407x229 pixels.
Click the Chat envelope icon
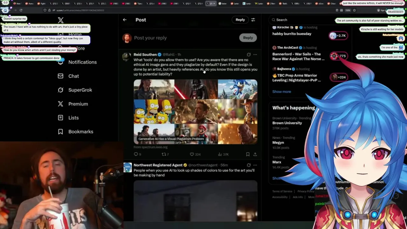click(60, 76)
